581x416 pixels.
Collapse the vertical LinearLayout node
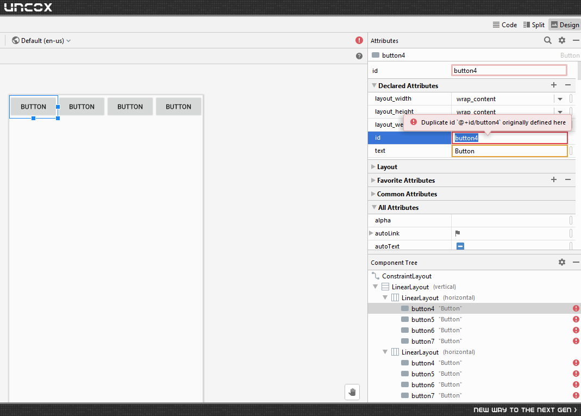pos(376,287)
